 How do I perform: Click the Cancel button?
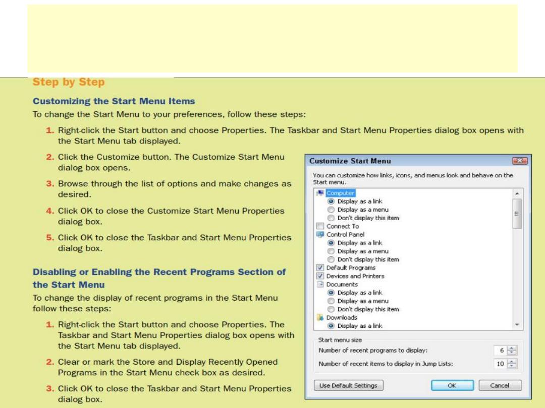click(x=500, y=385)
